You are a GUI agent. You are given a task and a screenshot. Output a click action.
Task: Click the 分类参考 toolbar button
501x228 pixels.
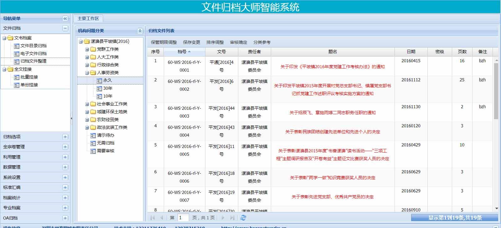[262, 42]
